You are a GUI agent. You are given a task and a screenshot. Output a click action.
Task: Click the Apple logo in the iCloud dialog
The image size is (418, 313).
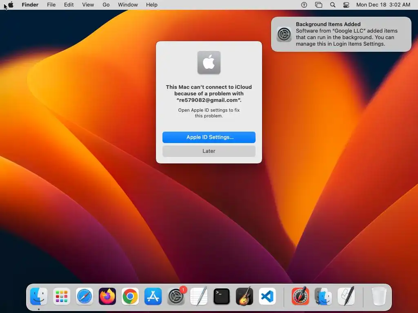click(x=209, y=62)
